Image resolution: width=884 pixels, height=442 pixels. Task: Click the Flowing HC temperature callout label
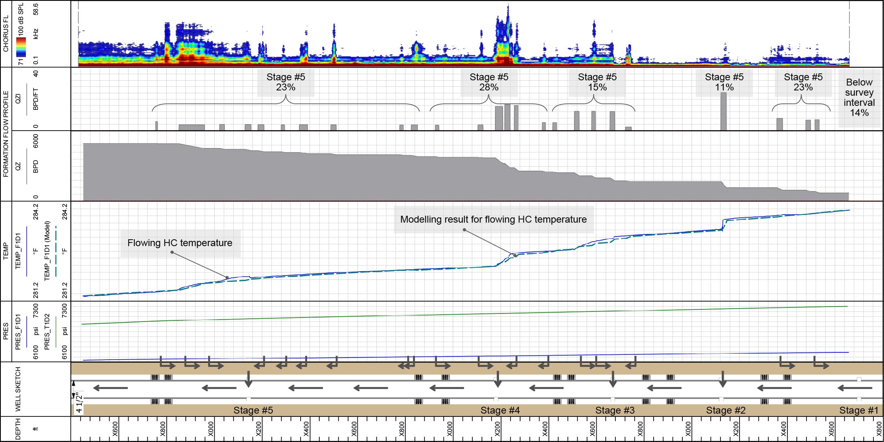[180, 243]
